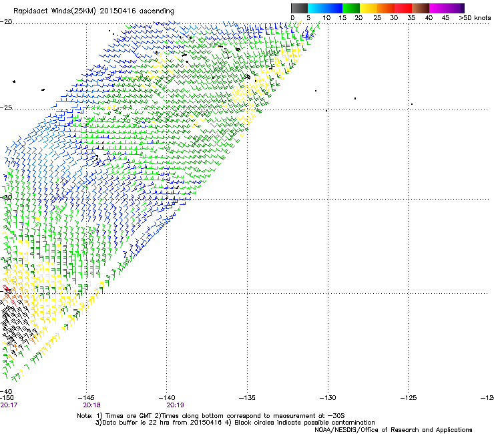Click the "-150" longitude axis label

click(7, 398)
